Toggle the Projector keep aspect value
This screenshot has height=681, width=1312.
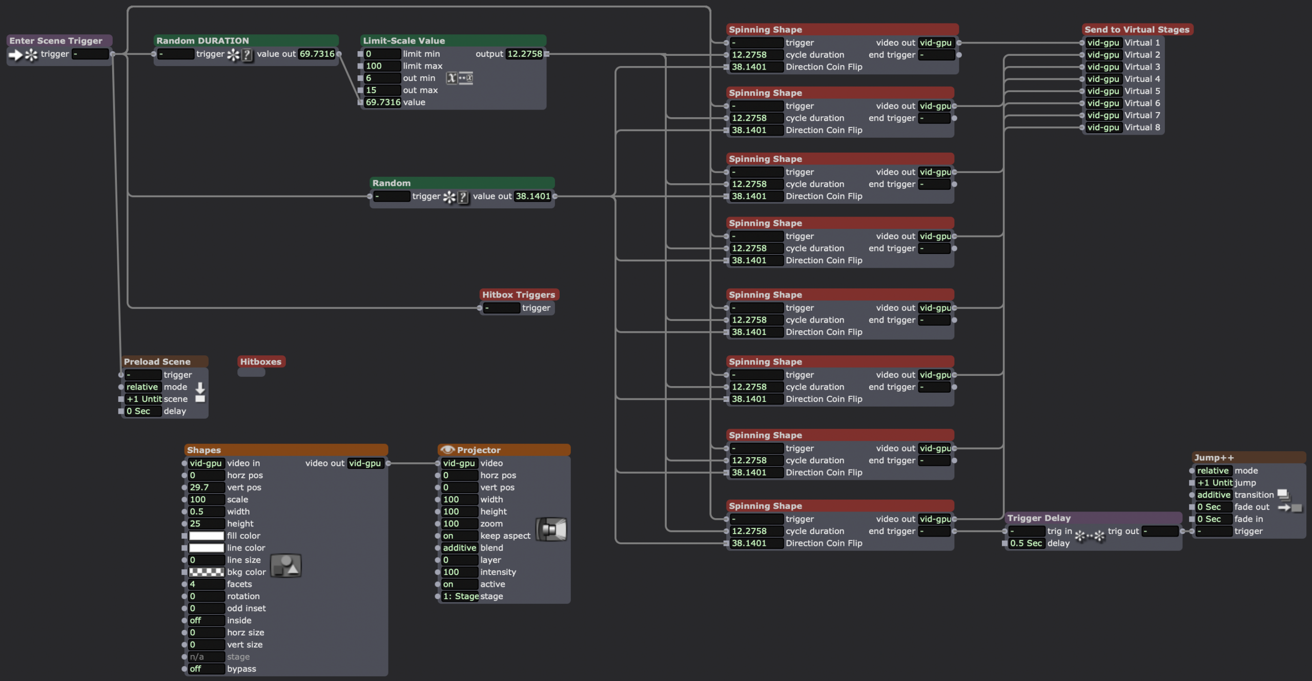click(459, 536)
